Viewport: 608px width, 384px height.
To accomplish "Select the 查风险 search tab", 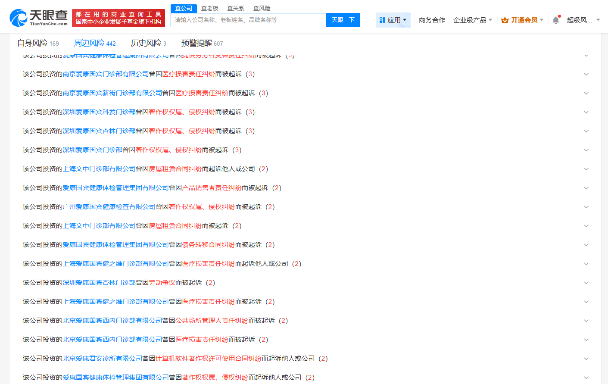I will click(262, 8).
